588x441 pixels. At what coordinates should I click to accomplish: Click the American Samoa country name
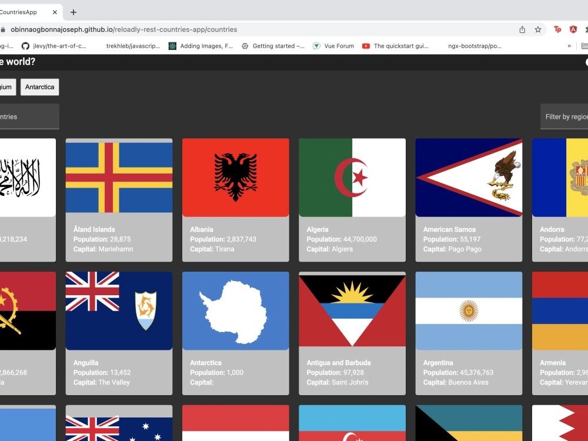(x=449, y=229)
